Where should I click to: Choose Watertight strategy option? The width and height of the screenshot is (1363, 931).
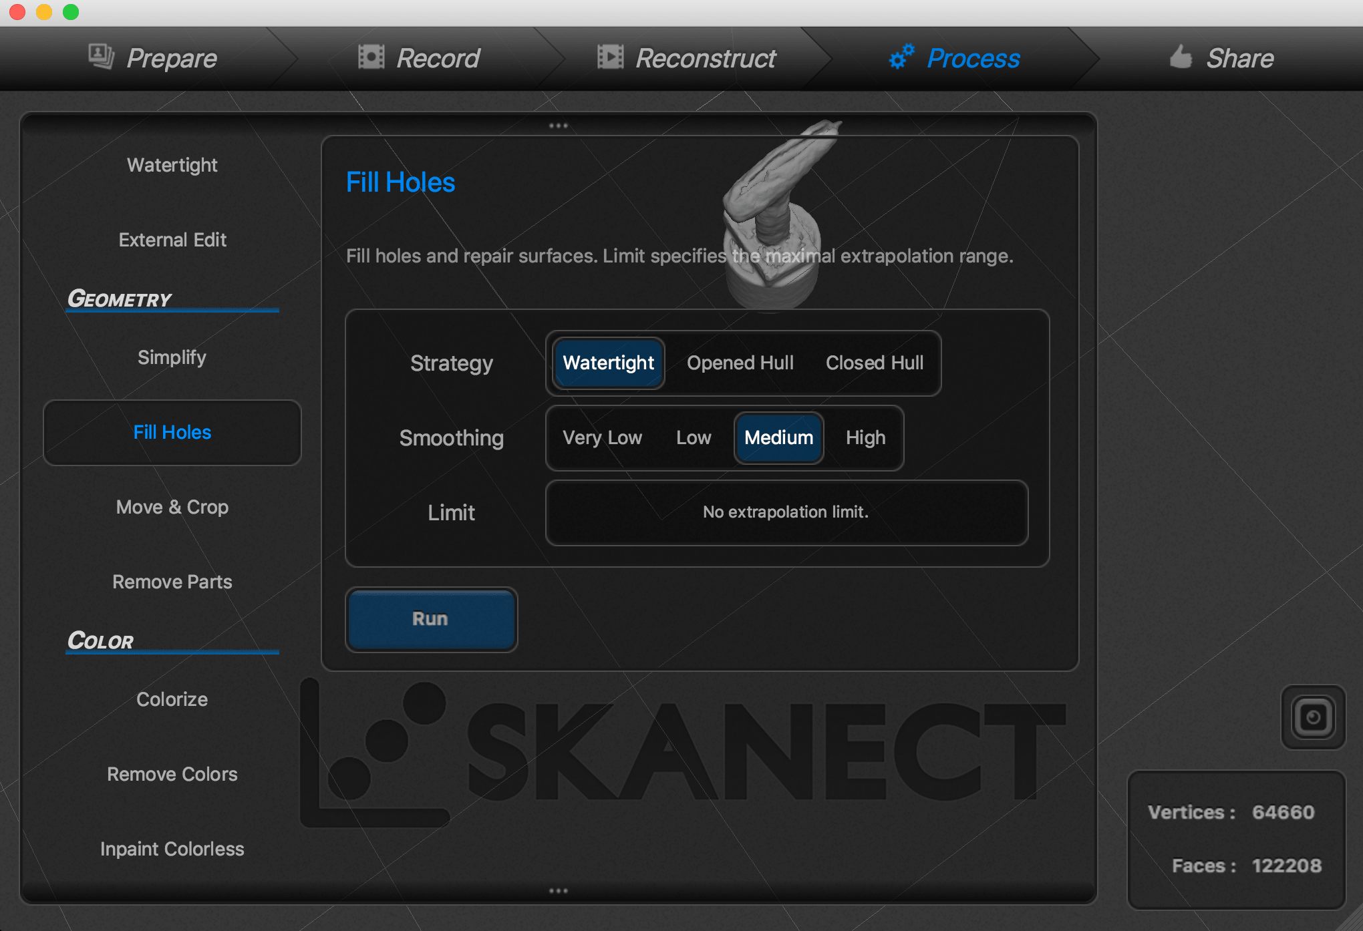609,363
